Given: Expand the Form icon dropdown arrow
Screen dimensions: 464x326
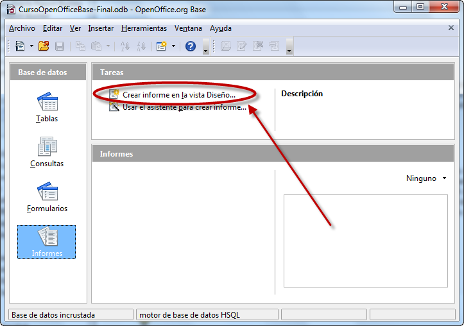Looking at the screenshot, I should point(173,46).
